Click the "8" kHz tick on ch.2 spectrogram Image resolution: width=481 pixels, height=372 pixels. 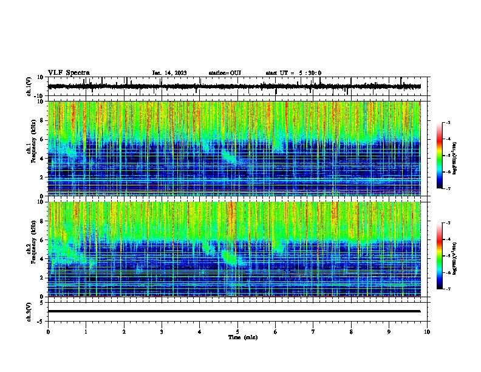tap(42, 221)
